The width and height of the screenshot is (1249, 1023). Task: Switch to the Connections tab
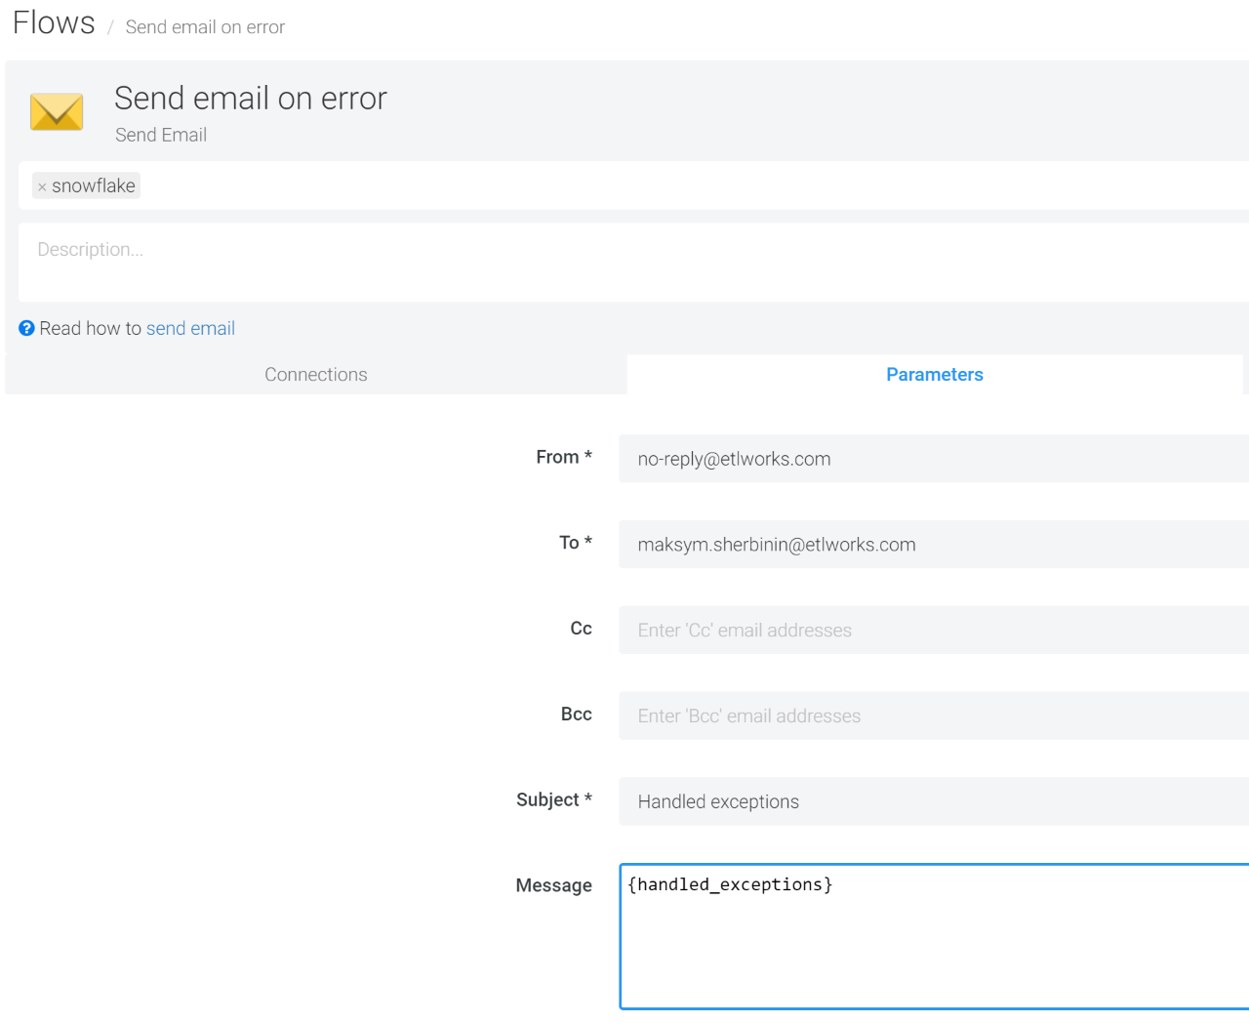[316, 375]
